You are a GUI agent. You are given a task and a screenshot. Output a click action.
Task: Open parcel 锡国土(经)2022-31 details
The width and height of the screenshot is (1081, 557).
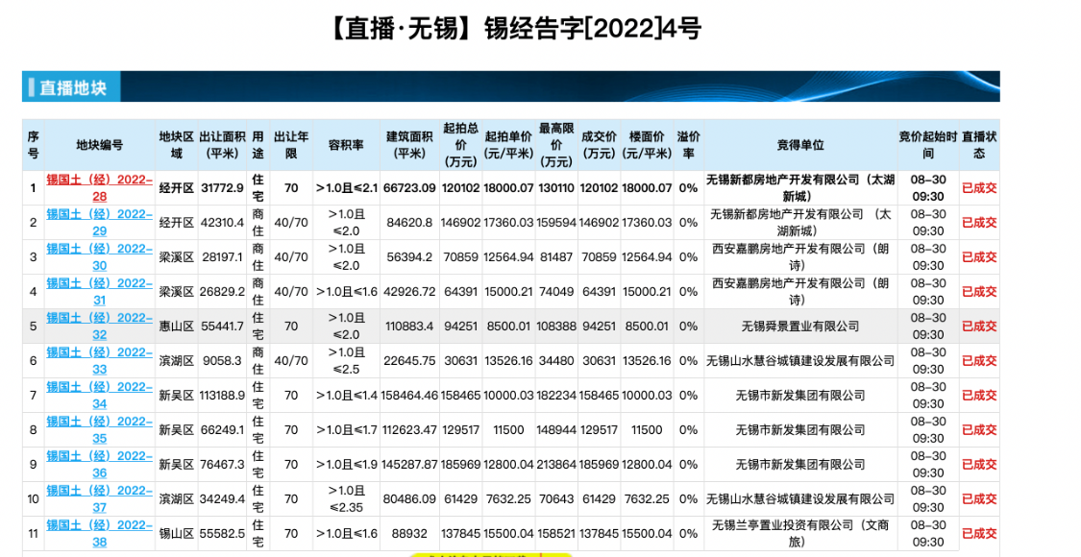pyautogui.click(x=99, y=291)
